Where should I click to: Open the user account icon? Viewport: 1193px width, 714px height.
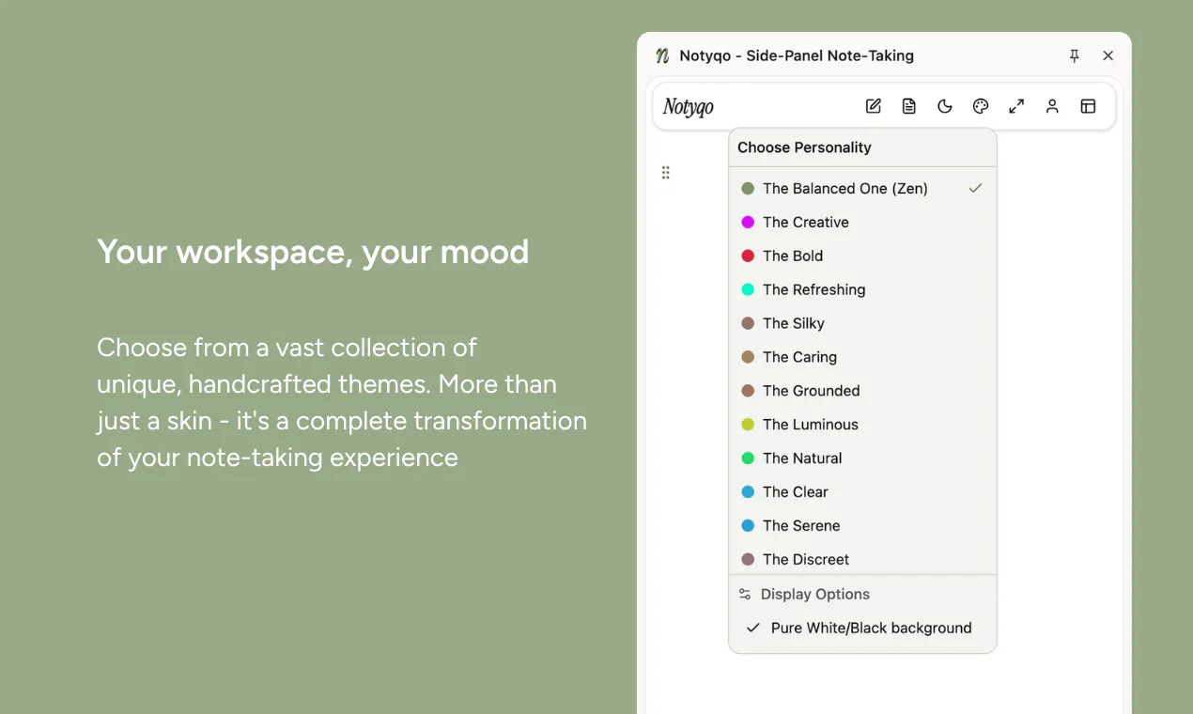(1052, 106)
